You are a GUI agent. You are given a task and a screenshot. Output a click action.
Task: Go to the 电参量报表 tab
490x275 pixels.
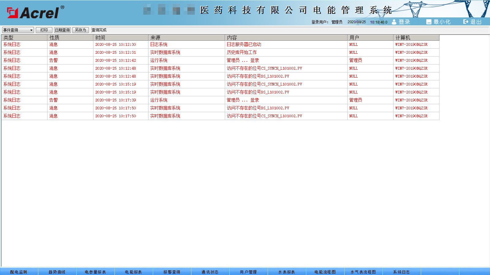tap(95, 272)
